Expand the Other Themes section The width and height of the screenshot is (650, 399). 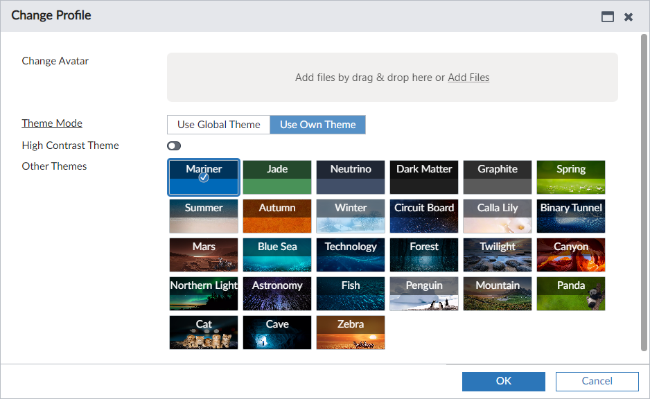pos(54,166)
